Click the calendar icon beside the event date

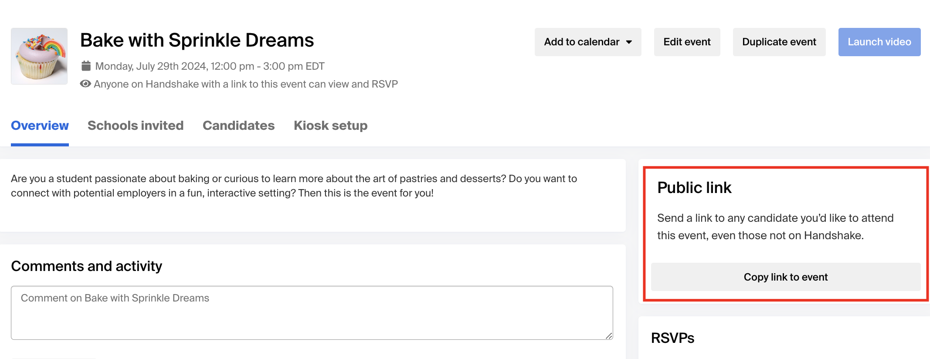pyautogui.click(x=86, y=66)
